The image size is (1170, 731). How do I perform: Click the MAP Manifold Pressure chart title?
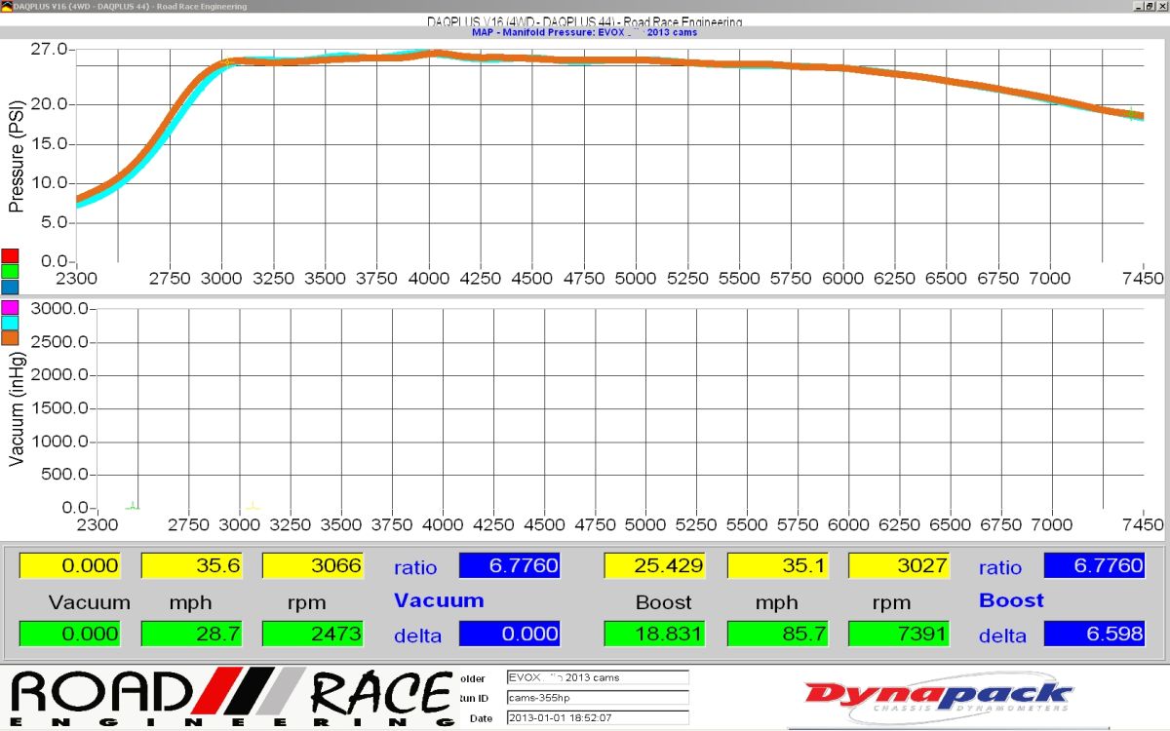click(584, 32)
